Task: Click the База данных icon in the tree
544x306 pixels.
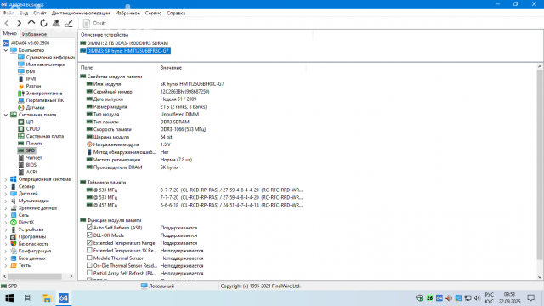Action: [14, 258]
